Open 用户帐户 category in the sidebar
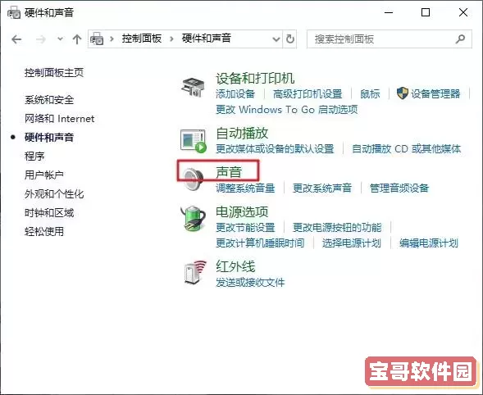This screenshot has height=395, width=483. [x=44, y=175]
